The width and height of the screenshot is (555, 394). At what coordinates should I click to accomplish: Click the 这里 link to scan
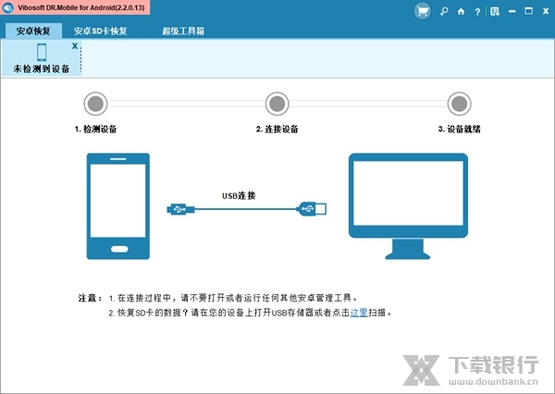[359, 313]
